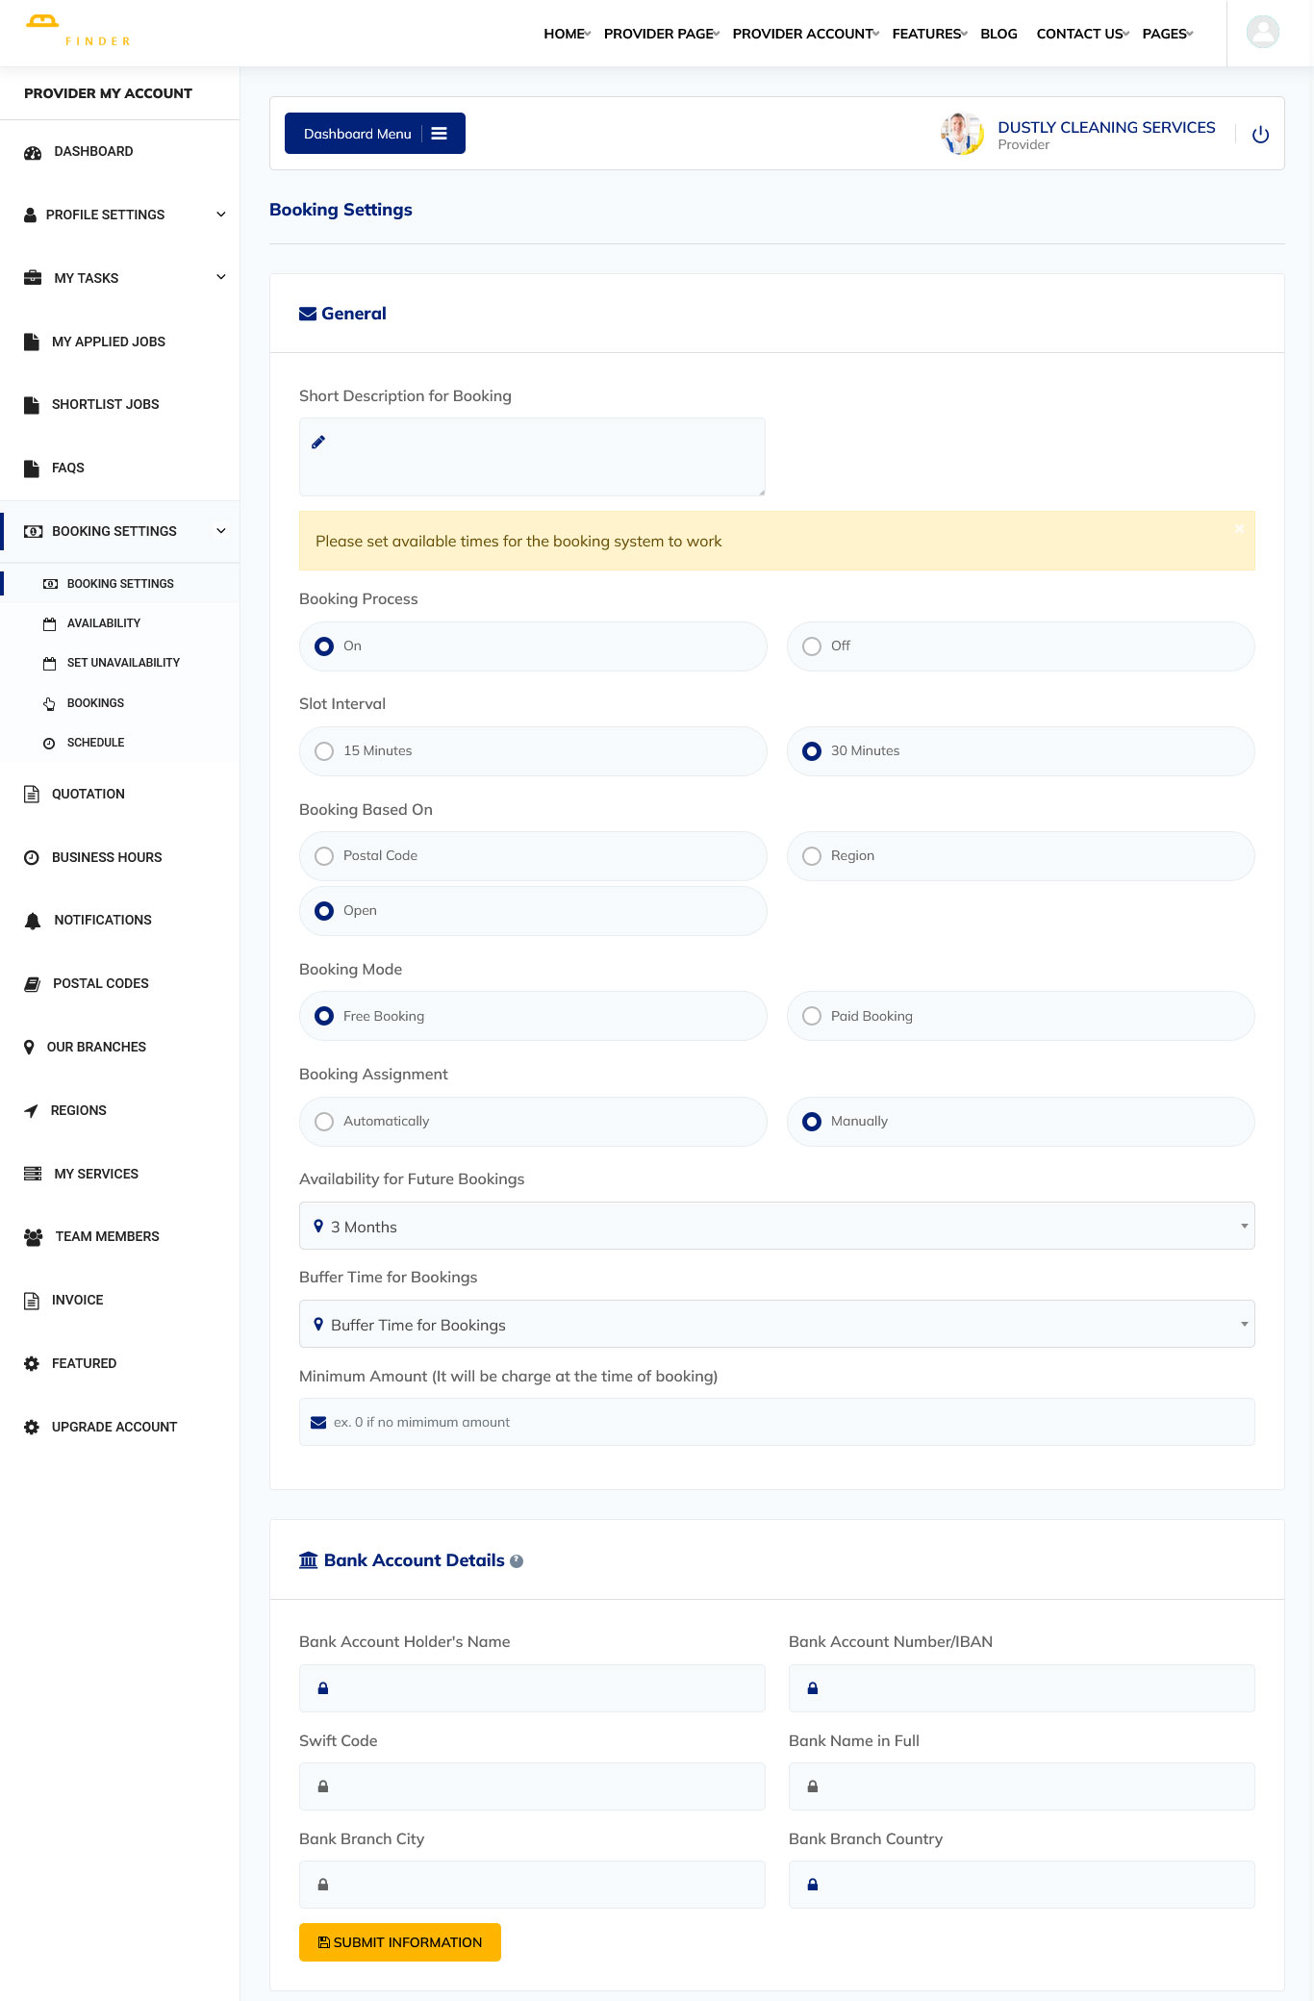Click the Finder logo icon
The width and height of the screenshot is (1314, 2001).
42,21
